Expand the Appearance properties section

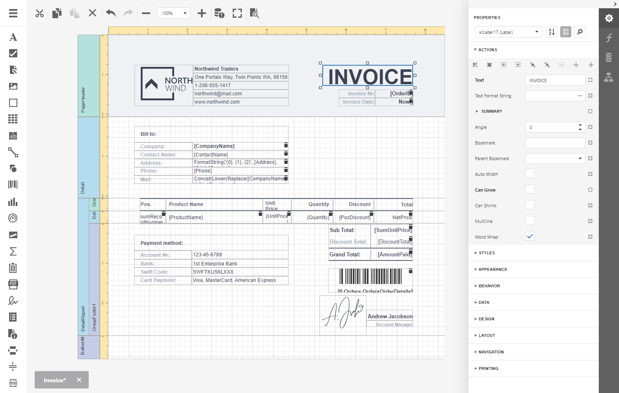point(493,269)
